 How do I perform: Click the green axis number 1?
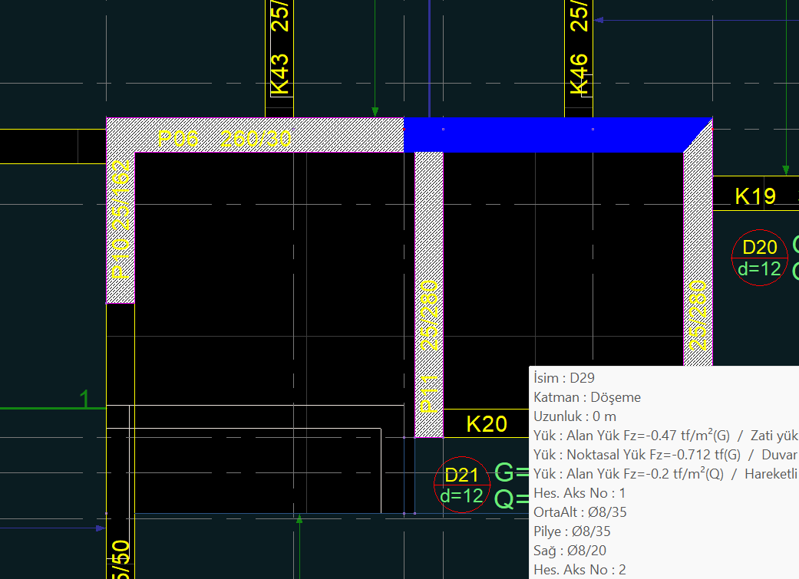coord(85,399)
